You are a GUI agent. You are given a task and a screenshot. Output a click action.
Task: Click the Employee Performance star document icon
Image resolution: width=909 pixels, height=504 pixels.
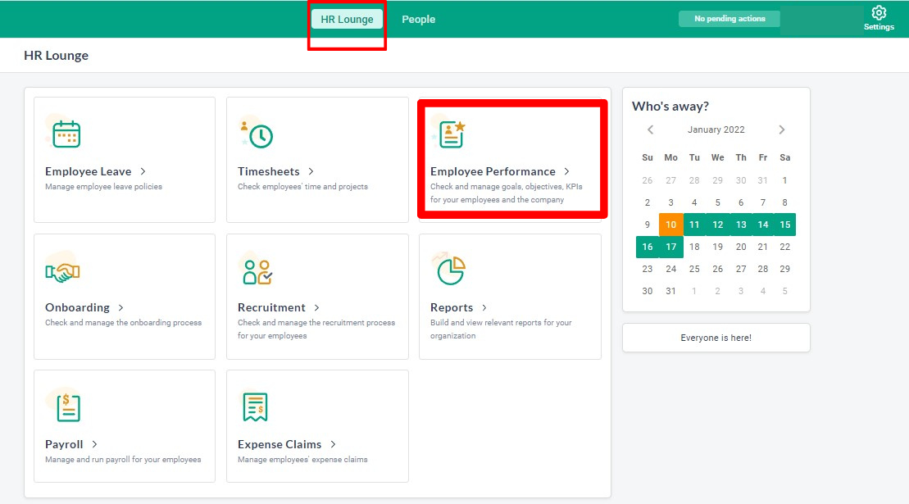pos(452,134)
